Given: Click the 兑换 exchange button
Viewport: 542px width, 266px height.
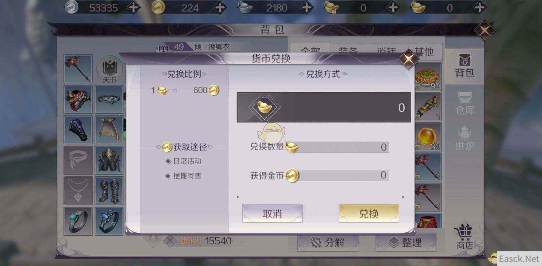Looking at the screenshot, I should click(369, 214).
